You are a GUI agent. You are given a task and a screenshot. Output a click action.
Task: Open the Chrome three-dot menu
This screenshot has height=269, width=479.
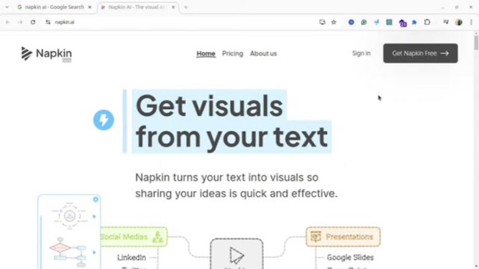(x=471, y=22)
